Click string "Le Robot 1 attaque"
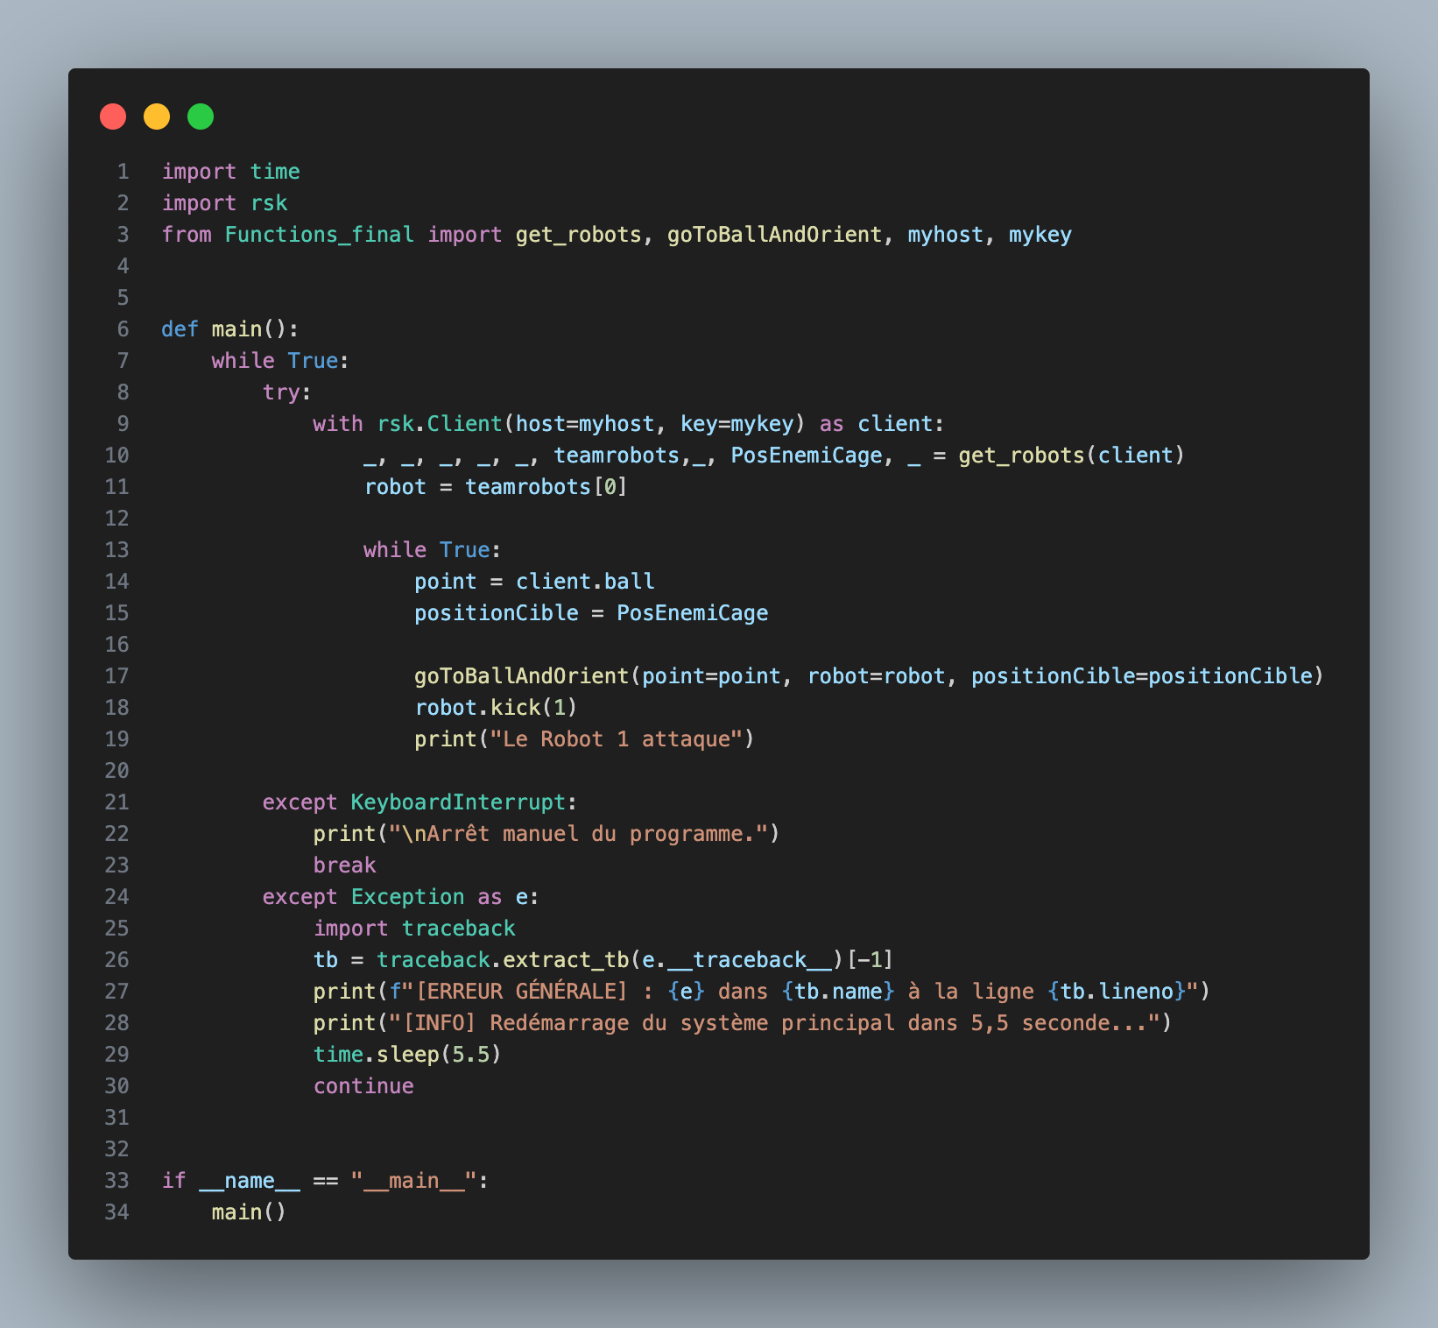The image size is (1438, 1328). point(617,739)
